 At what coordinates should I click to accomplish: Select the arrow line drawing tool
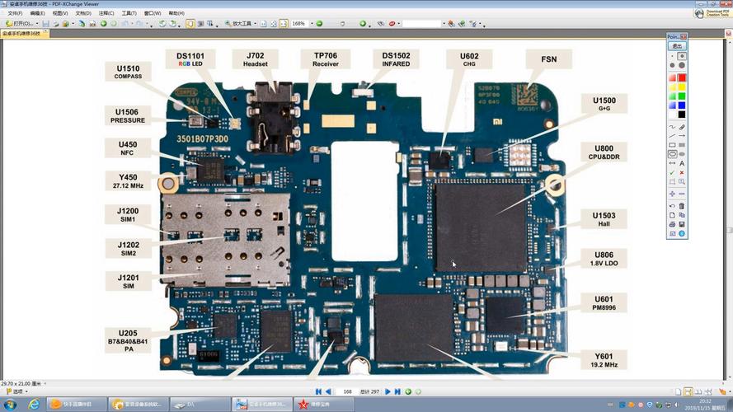(x=682, y=136)
